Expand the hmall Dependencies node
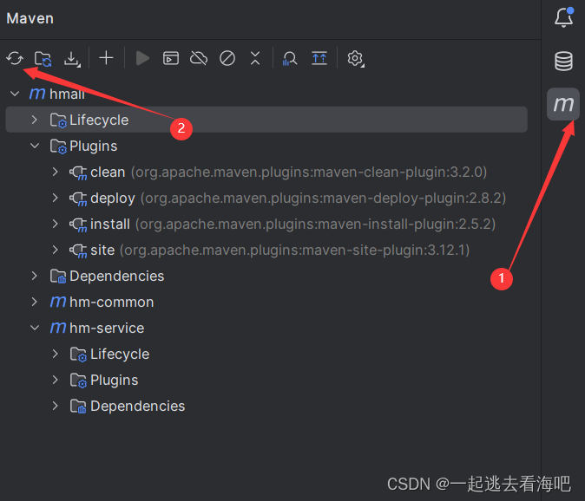 pos(35,276)
